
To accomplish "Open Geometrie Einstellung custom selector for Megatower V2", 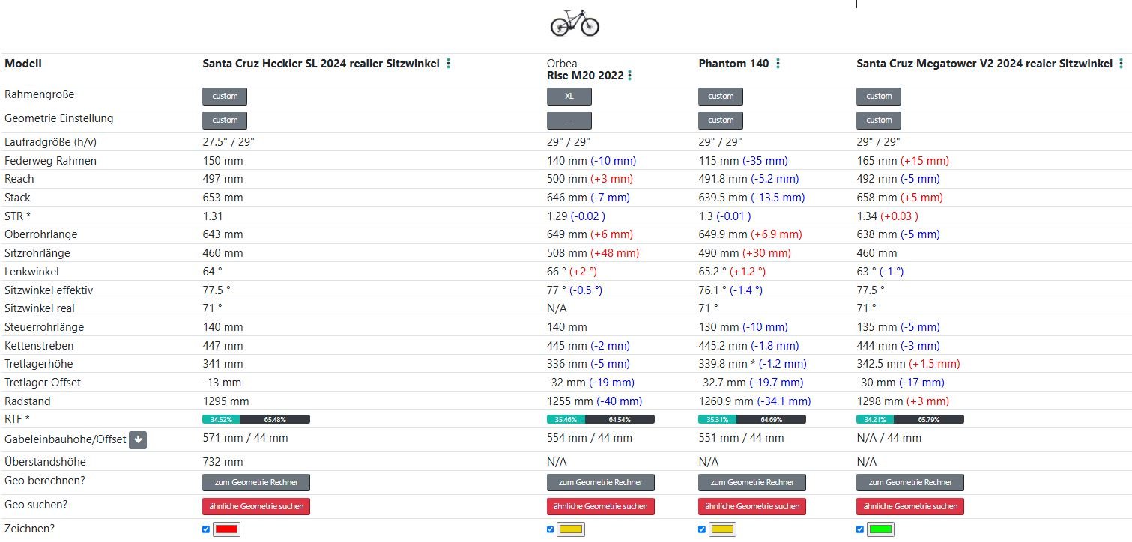I will [878, 120].
